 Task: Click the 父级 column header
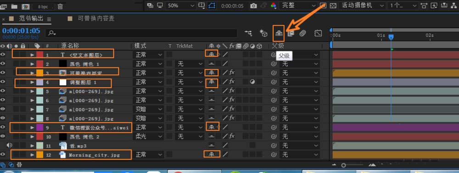point(278,46)
